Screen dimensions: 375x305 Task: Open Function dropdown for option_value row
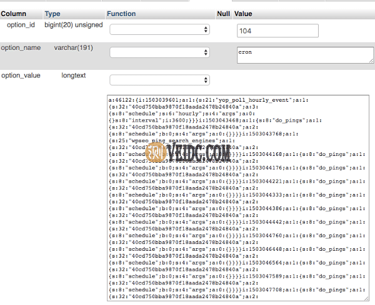pyautogui.click(x=159, y=80)
